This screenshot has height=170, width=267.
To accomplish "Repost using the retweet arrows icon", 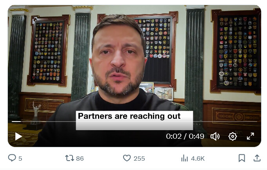I will [x=70, y=158].
